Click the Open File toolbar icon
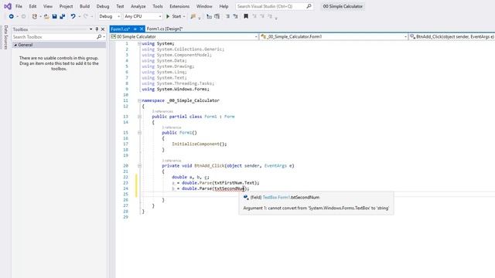Viewport: 495px width, 278px height. click(46, 16)
